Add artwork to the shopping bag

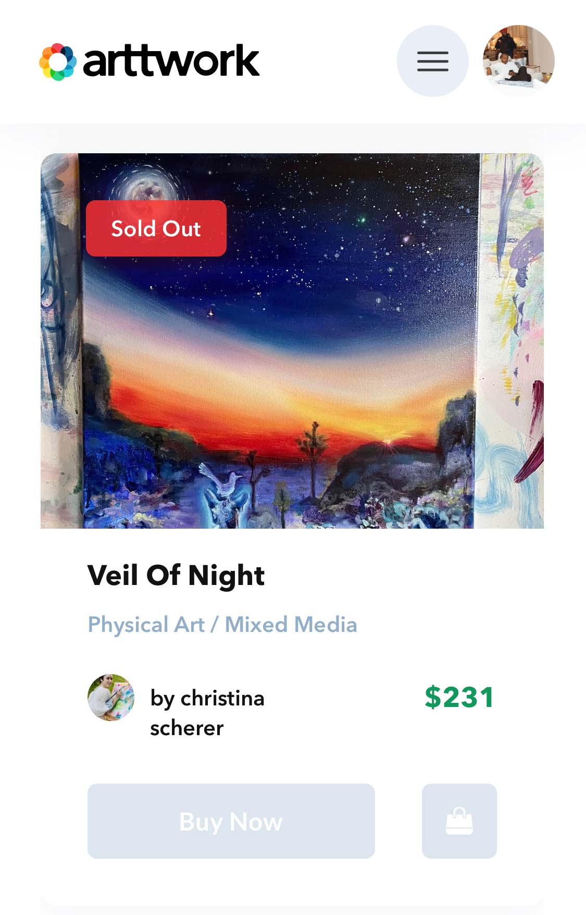pos(459,821)
